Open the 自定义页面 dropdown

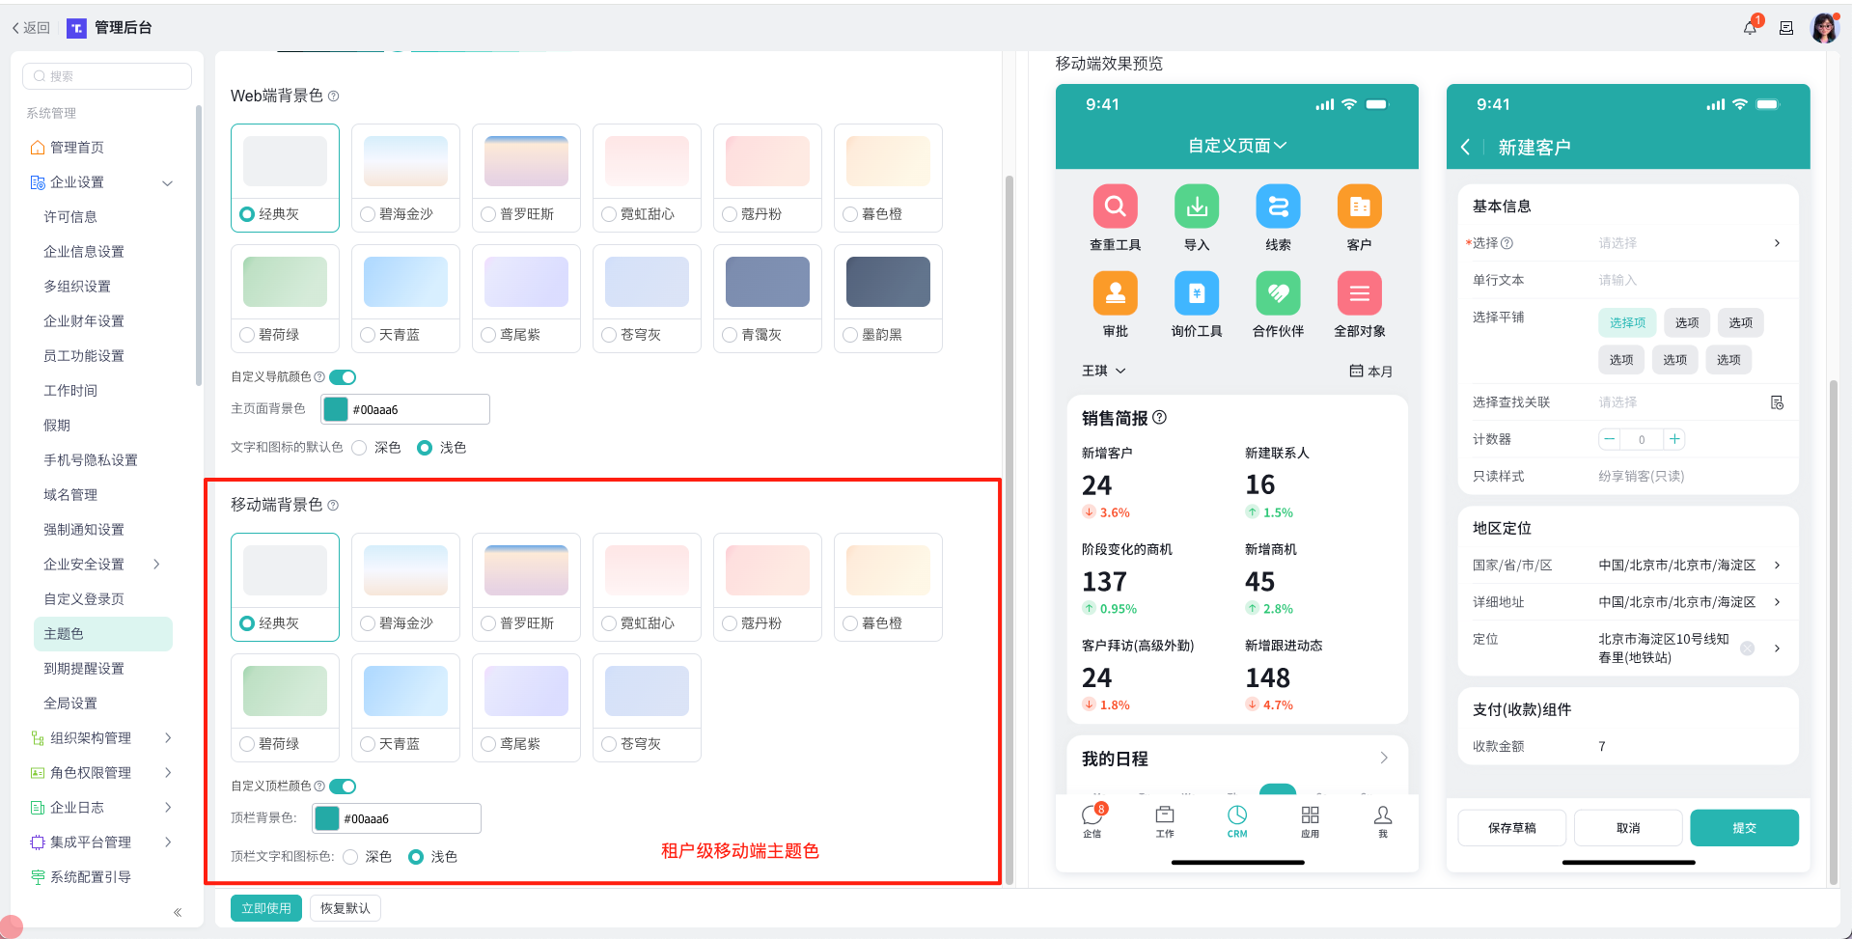1237,146
